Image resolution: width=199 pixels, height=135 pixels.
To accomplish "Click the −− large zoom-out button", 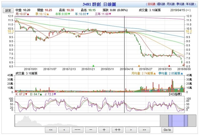I will point(77,130).
